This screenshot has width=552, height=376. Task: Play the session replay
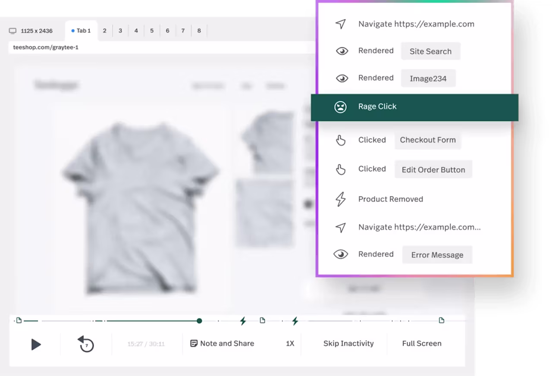coord(36,344)
